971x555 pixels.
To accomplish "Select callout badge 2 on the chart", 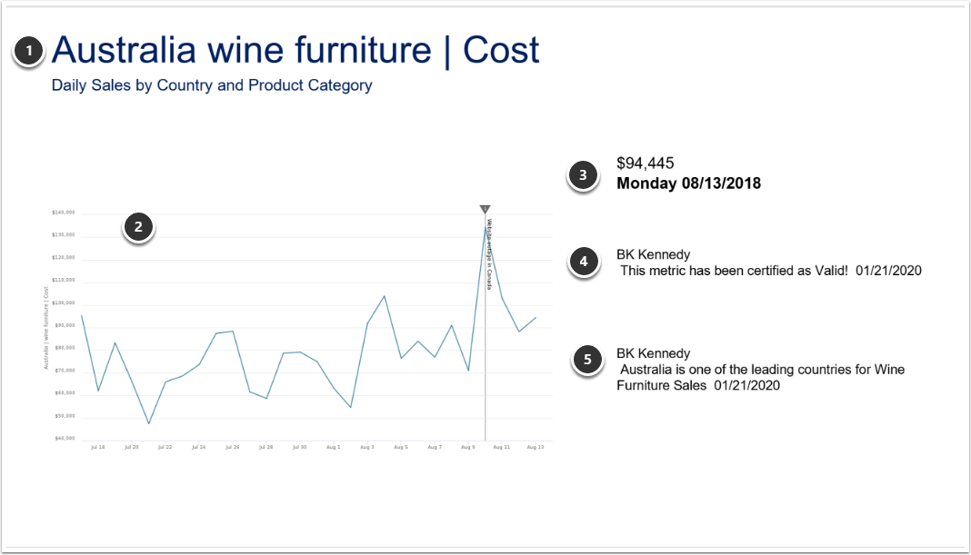I will (x=138, y=228).
